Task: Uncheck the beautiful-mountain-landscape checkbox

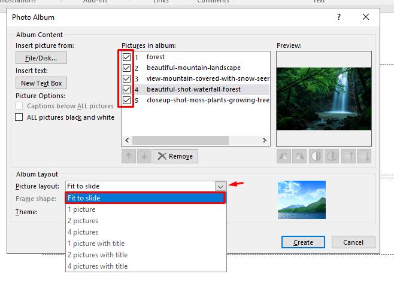Action: [127, 68]
